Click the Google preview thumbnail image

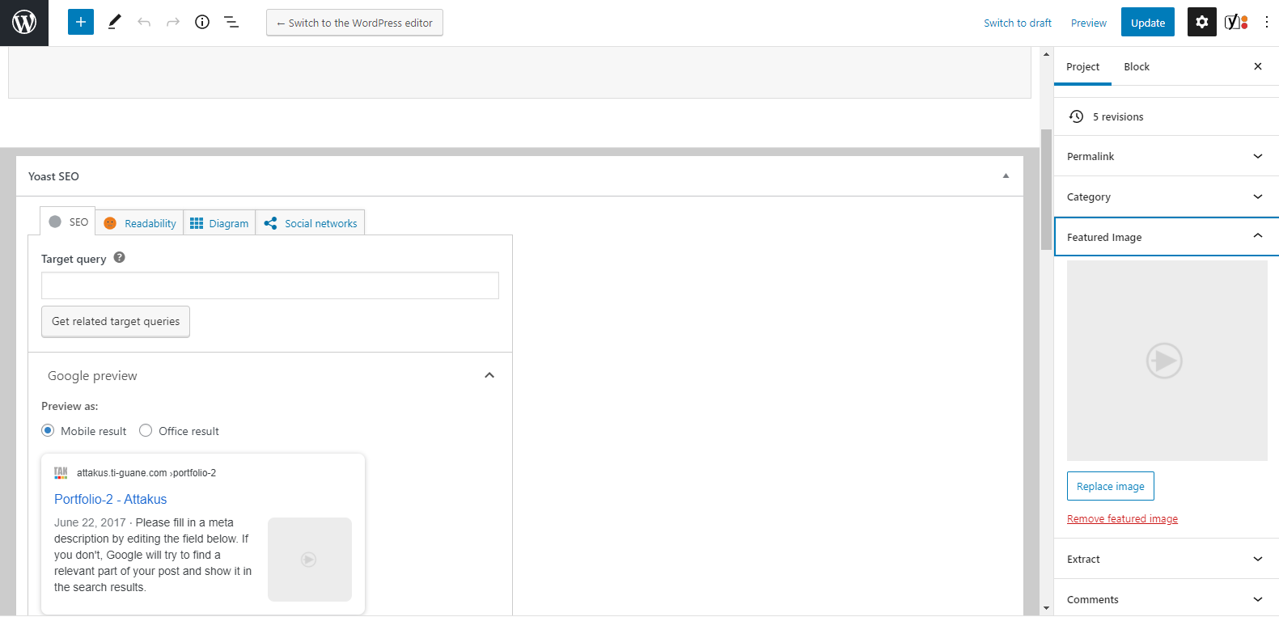(310, 560)
